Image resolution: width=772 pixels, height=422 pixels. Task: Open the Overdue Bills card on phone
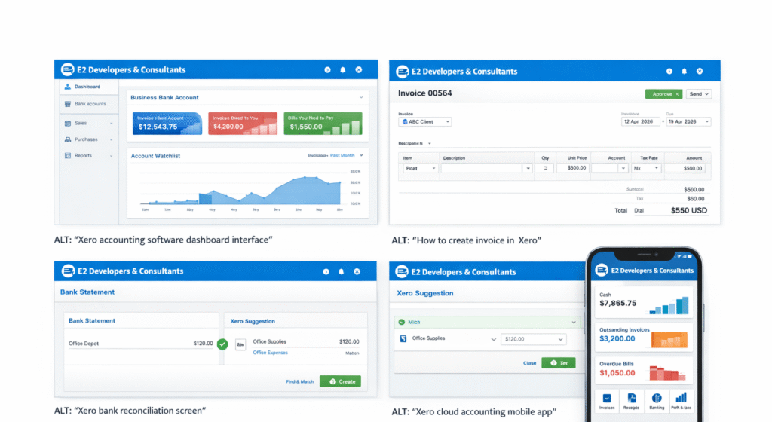(x=644, y=370)
